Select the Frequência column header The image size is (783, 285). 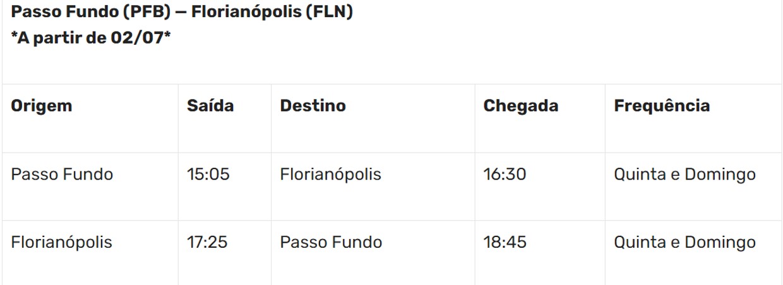pyautogui.click(x=662, y=107)
